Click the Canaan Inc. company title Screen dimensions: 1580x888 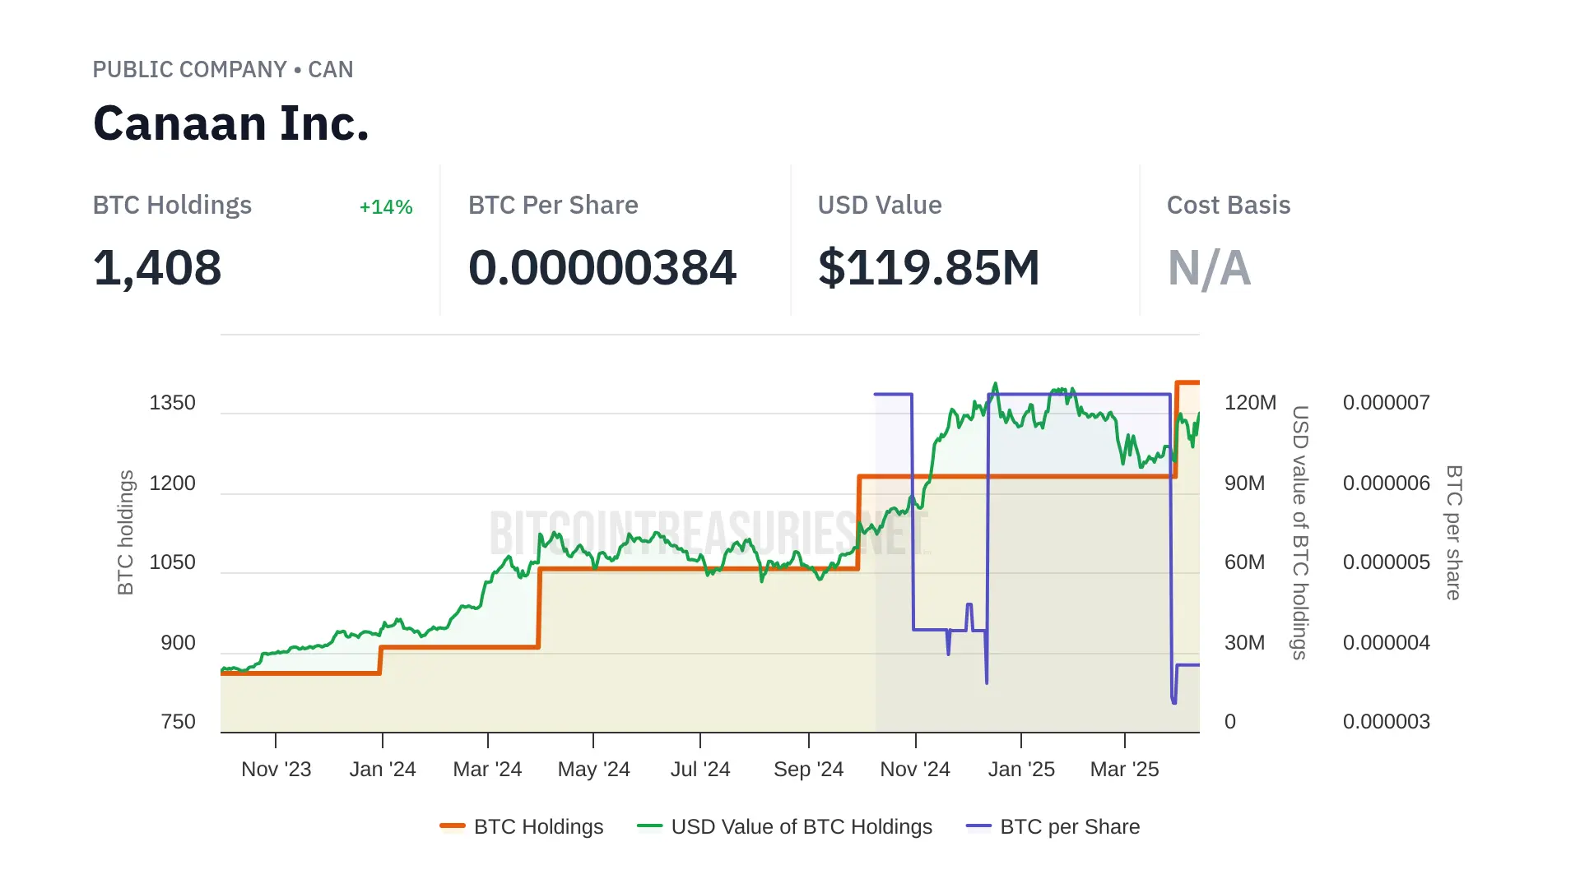(231, 123)
